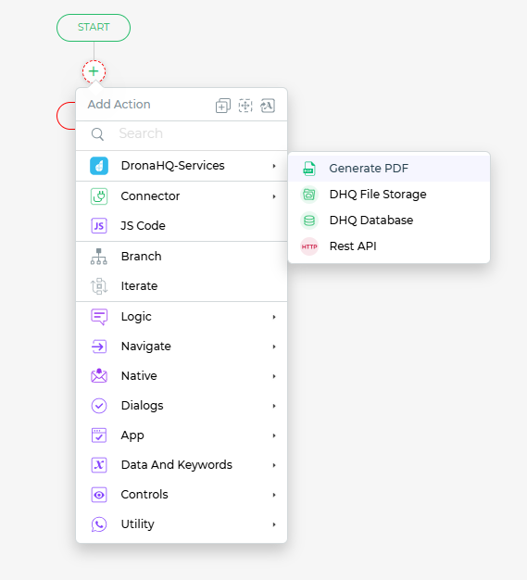Expand the Utility submenu arrow

point(274,524)
